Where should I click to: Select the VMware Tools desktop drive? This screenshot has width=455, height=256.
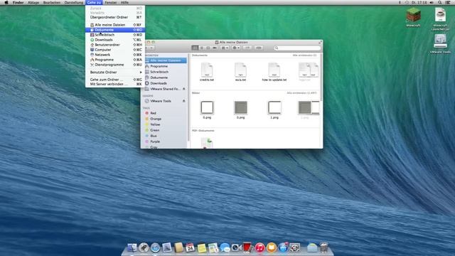click(440, 41)
